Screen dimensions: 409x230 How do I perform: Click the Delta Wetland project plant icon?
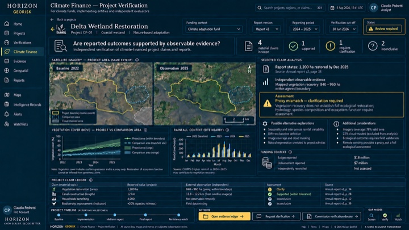pyautogui.click(x=61, y=29)
